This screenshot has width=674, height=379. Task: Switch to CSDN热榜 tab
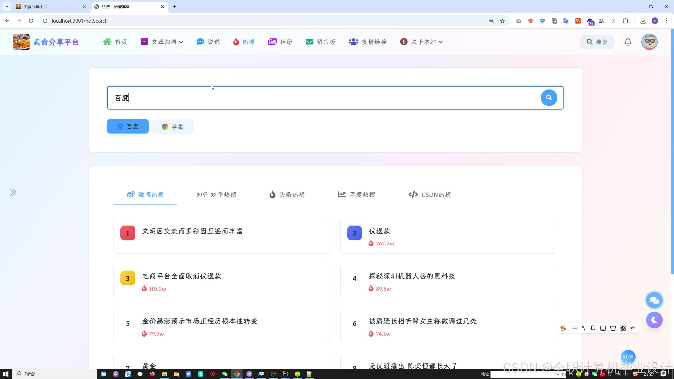click(430, 195)
